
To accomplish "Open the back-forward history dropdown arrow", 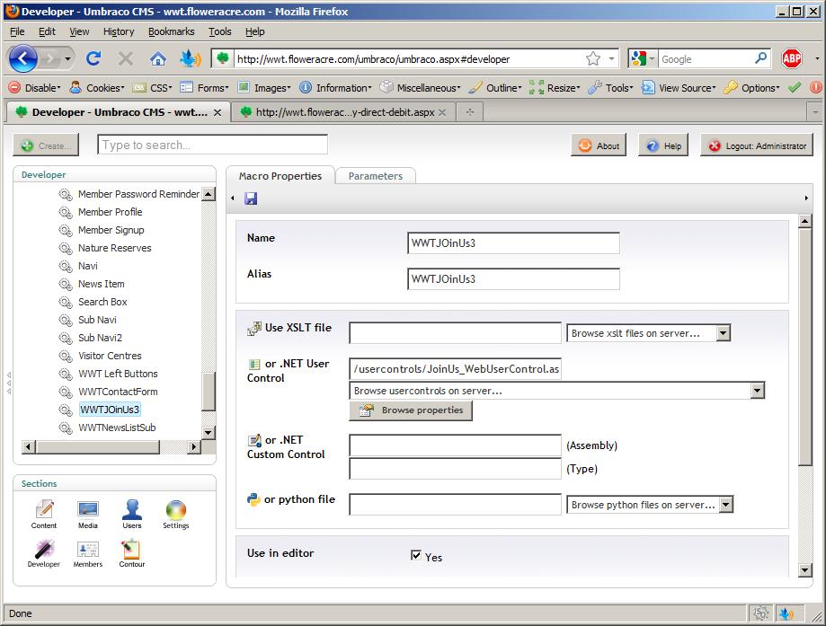I will [67, 59].
